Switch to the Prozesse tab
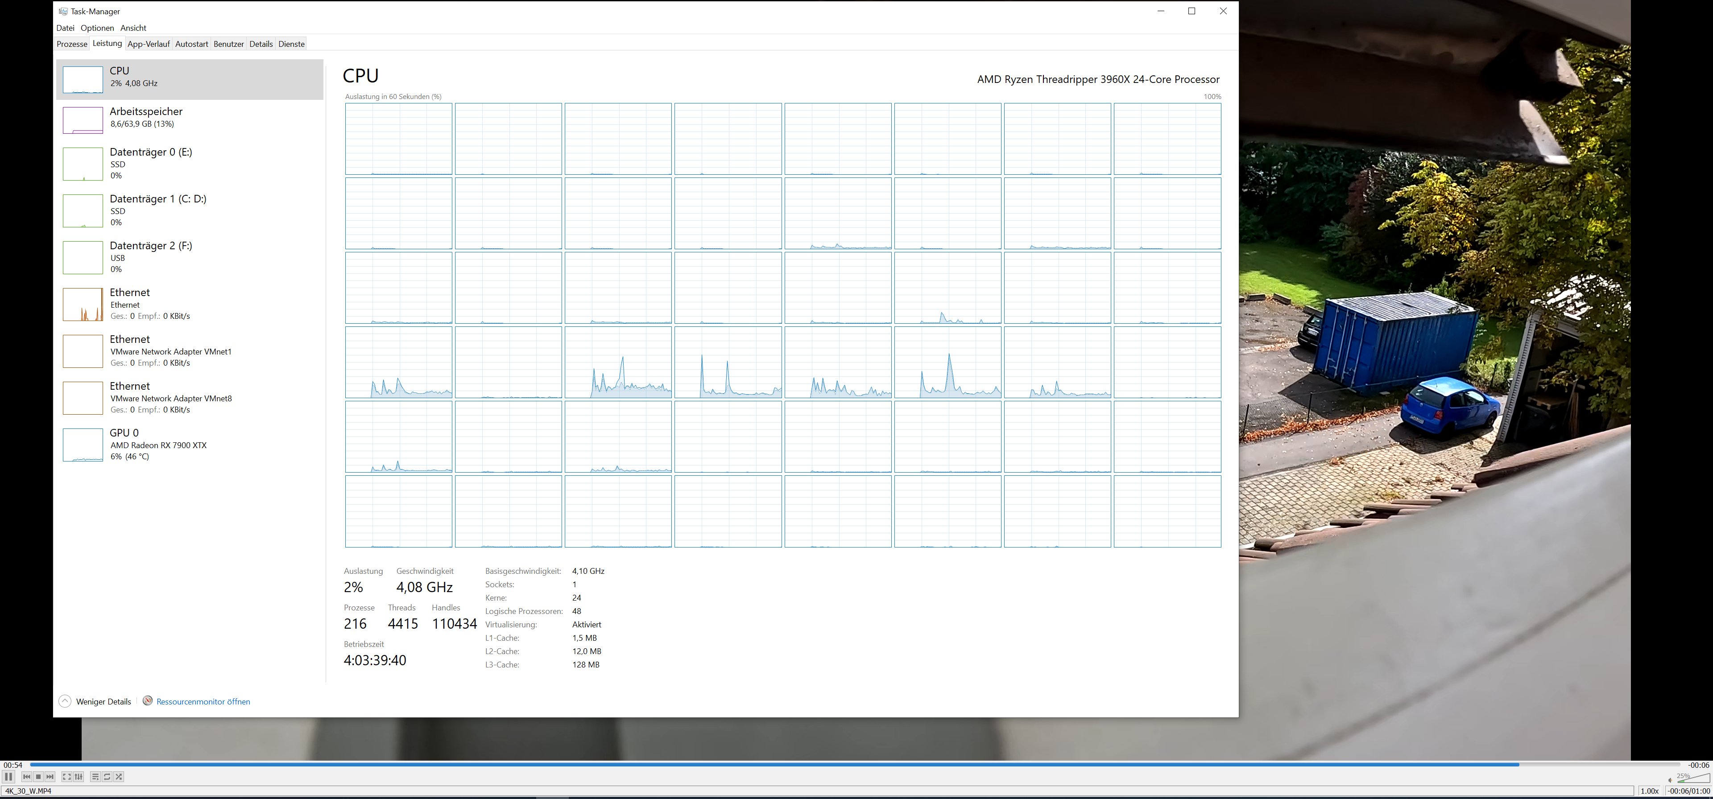Viewport: 1713px width, 799px height. pos(72,44)
